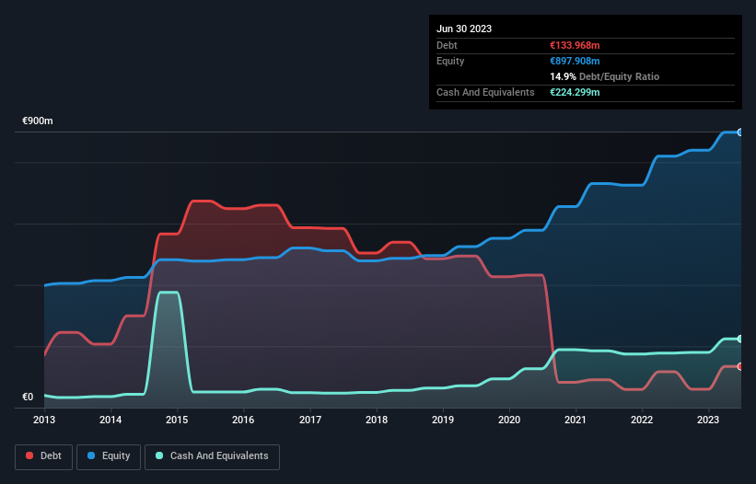Click the 2022 x-axis label
The width and height of the screenshot is (756, 484).
pyautogui.click(x=642, y=420)
